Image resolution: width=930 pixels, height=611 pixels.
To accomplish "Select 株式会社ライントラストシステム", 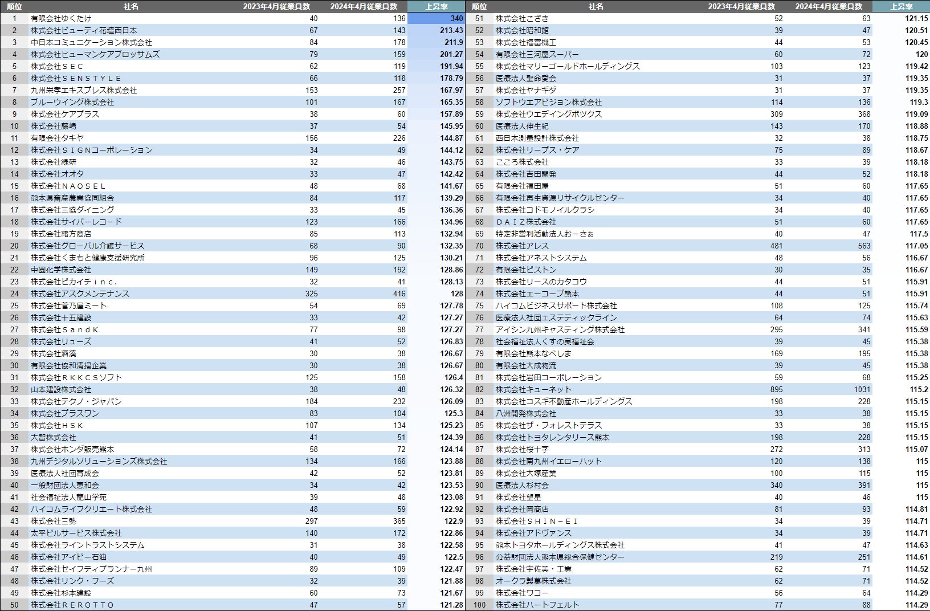I will pyautogui.click(x=88, y=545).
